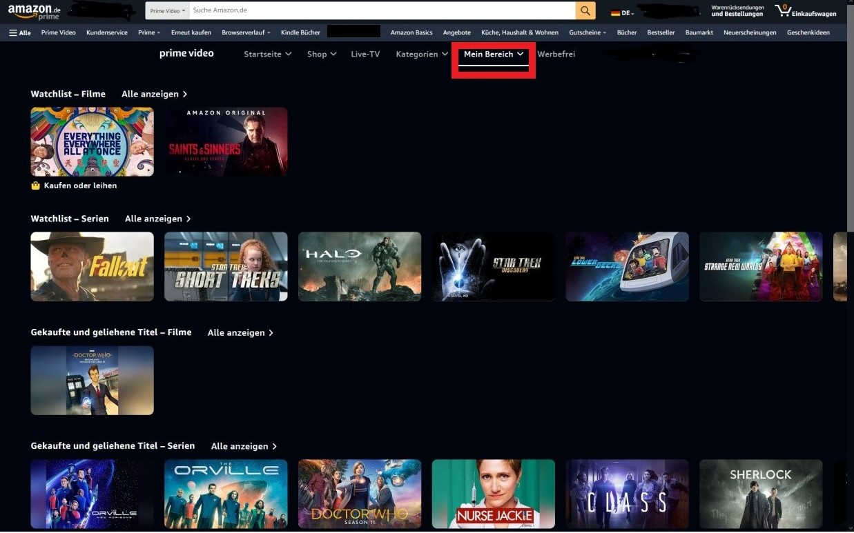Expand the Kategorien dropdown

(x=422, y=54)
